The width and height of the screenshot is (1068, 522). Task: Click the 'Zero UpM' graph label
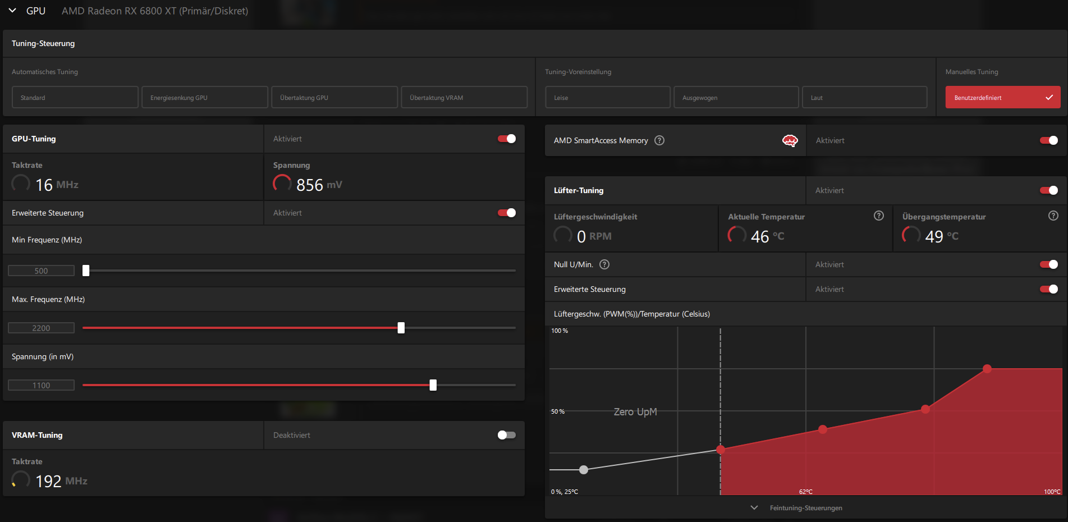tap(635, 411)
